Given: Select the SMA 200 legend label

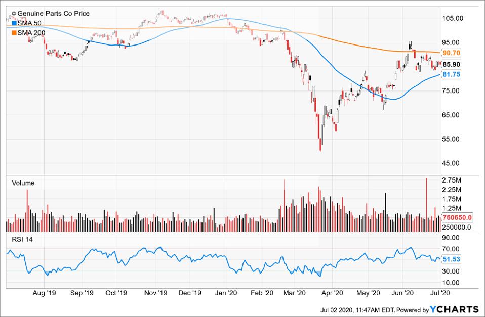Looking at the screenshot, I should [x=31, y=33].
